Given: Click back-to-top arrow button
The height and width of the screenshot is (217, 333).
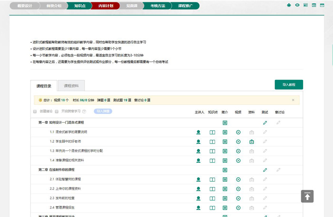Looking at the screenshot, I should click(x=307, y=196).
